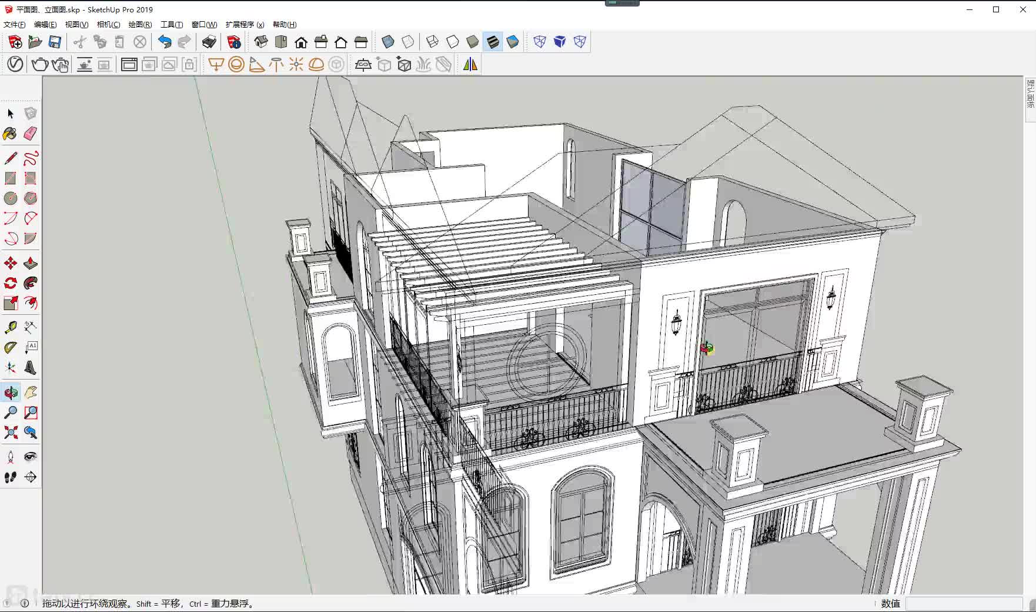Image resolution: width=1036 pixels, height=612 pixels.
Task: Select the Pan hand tool
Action: coord(31,393)
